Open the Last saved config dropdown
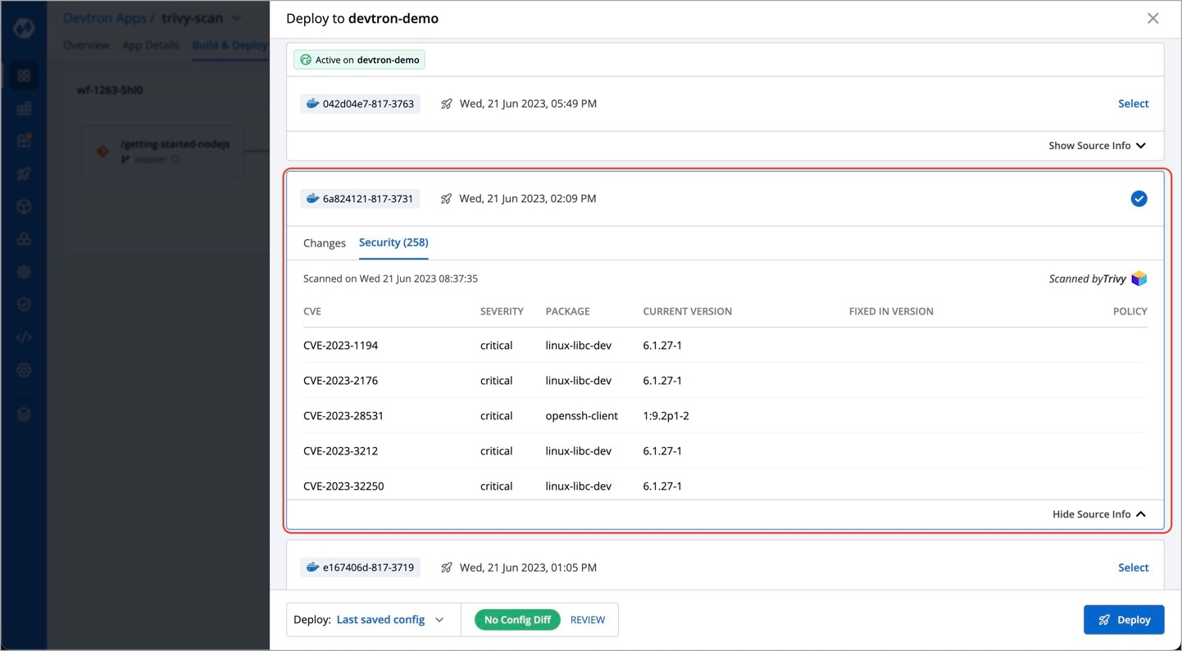The height and width of the screenshot is (651, 1182). click(390, 620)
